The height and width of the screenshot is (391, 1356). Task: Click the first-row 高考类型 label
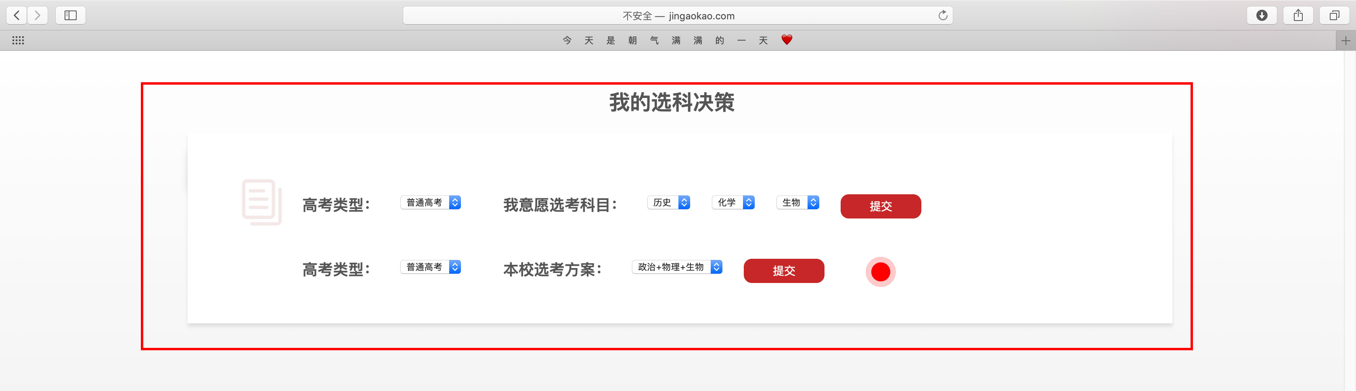tap(336, 205)
